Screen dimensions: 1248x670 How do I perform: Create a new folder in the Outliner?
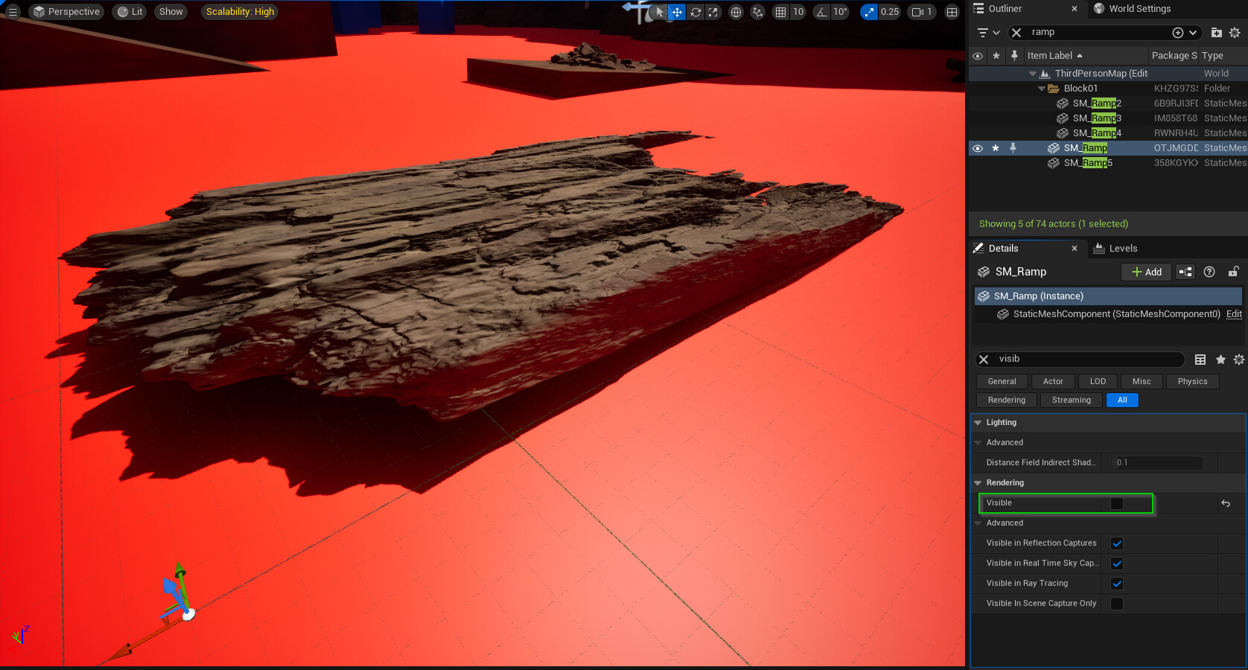[x=1216, y=33]
